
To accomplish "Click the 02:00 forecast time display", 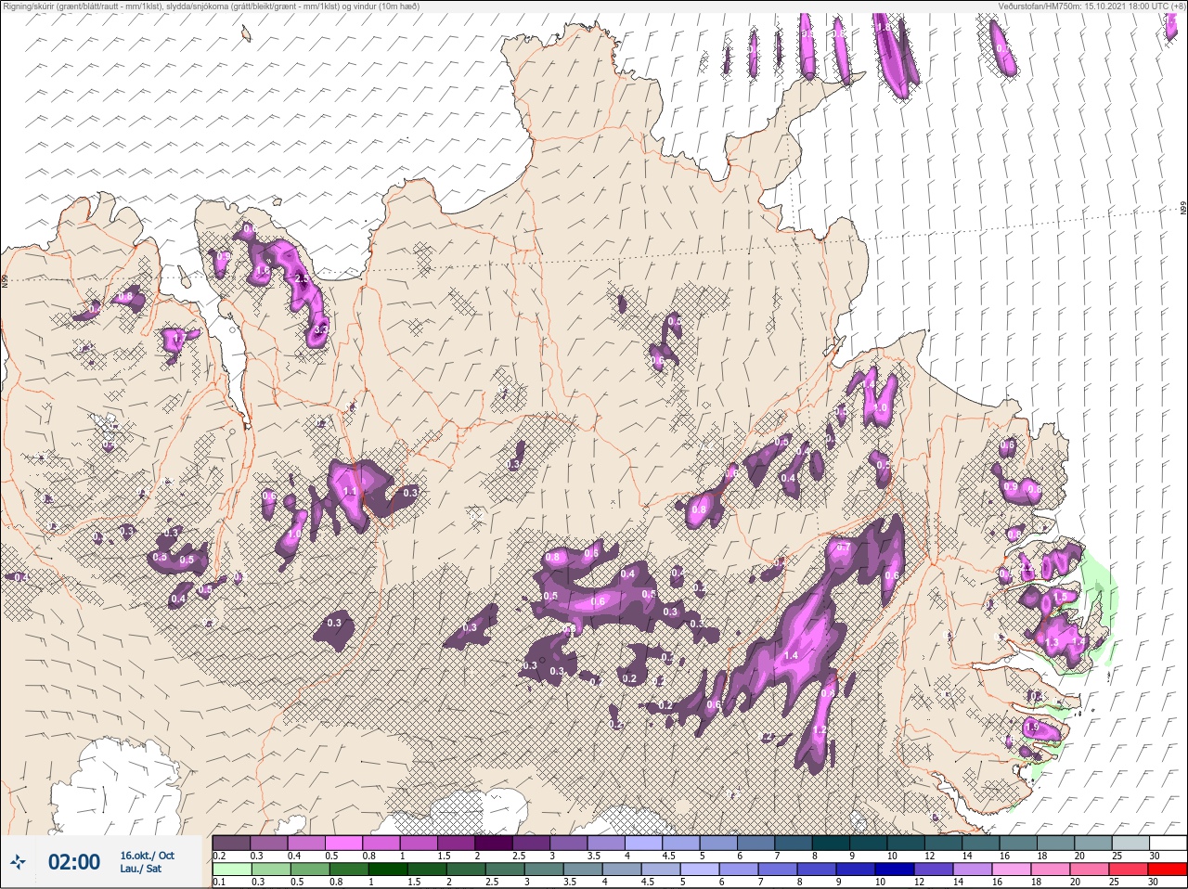I will (x=74, y=862).
